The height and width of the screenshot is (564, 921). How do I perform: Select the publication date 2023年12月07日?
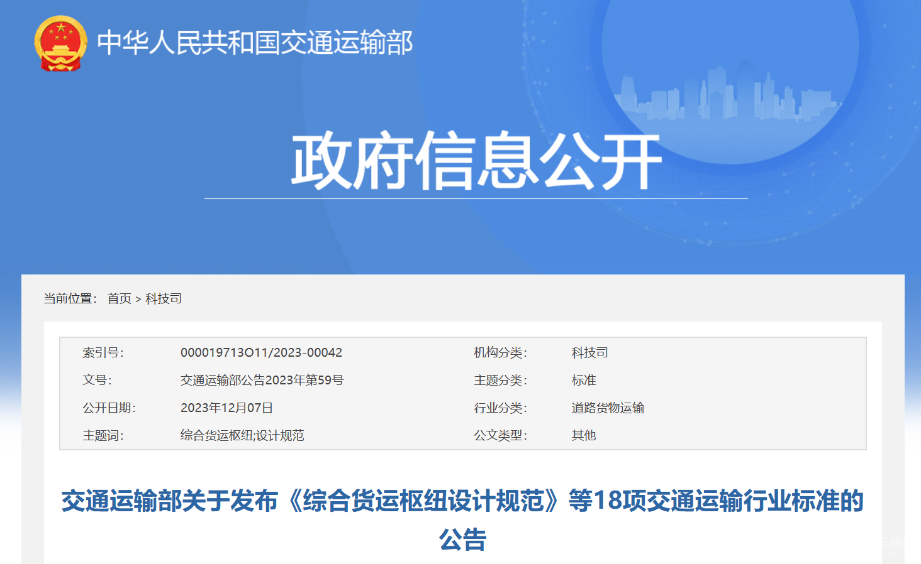(226, 408)
